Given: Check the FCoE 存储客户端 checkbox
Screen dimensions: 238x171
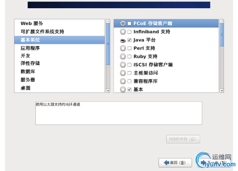Looking at the screenshot, I should coord(129,23).
